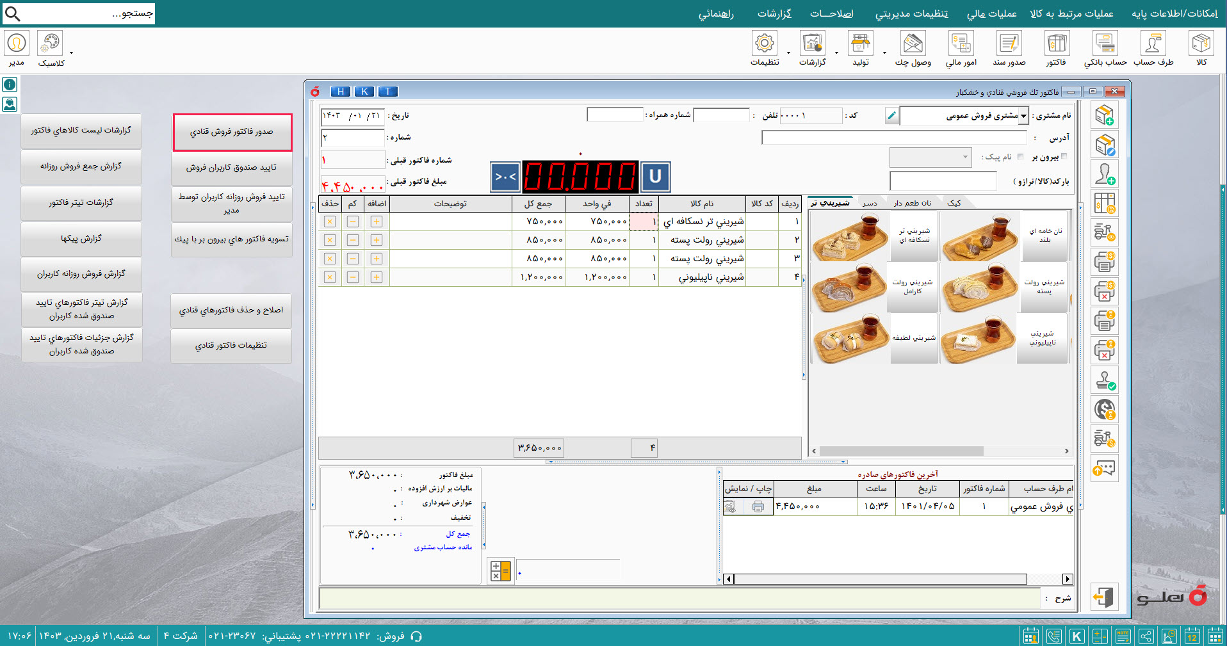This screenshot has width=1227, height=646.
Task: Open the NOTE icon in status bar
Action: [1123, 636]
